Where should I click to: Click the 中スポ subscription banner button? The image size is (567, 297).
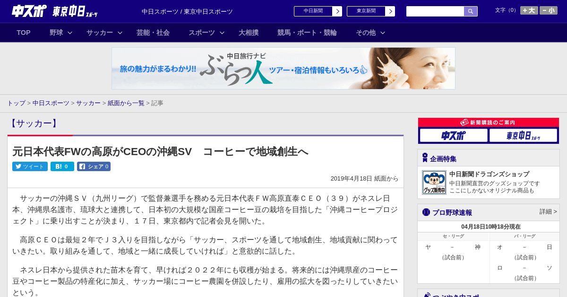click(454, 136)
